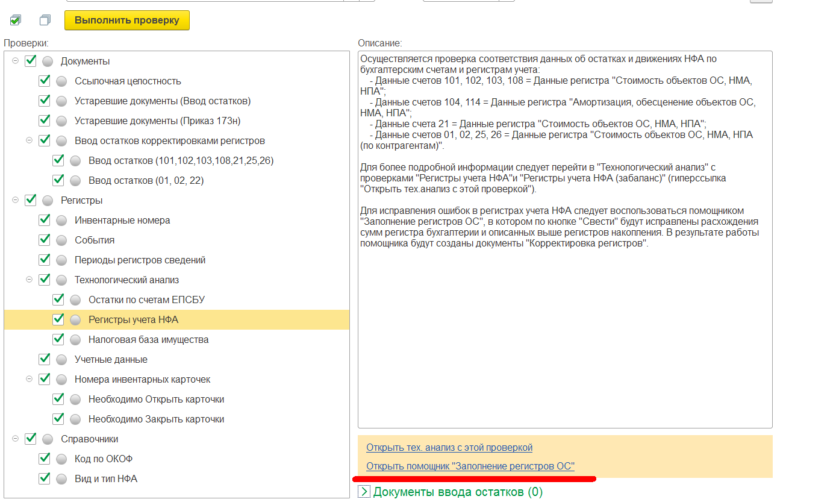Uncheck the Документы checkbox
Image resolution: width=839 pixels, height=502 pixels.
click(x=30, y=61)
